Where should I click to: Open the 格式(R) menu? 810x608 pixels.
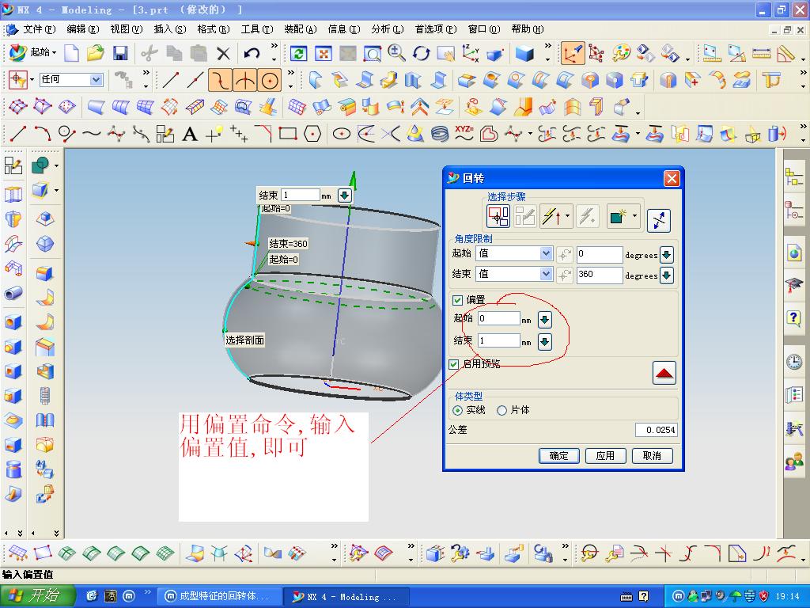pyautogui.click(x=214, y=29)
